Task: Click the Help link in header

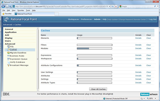Action: [x=105, y=19]
